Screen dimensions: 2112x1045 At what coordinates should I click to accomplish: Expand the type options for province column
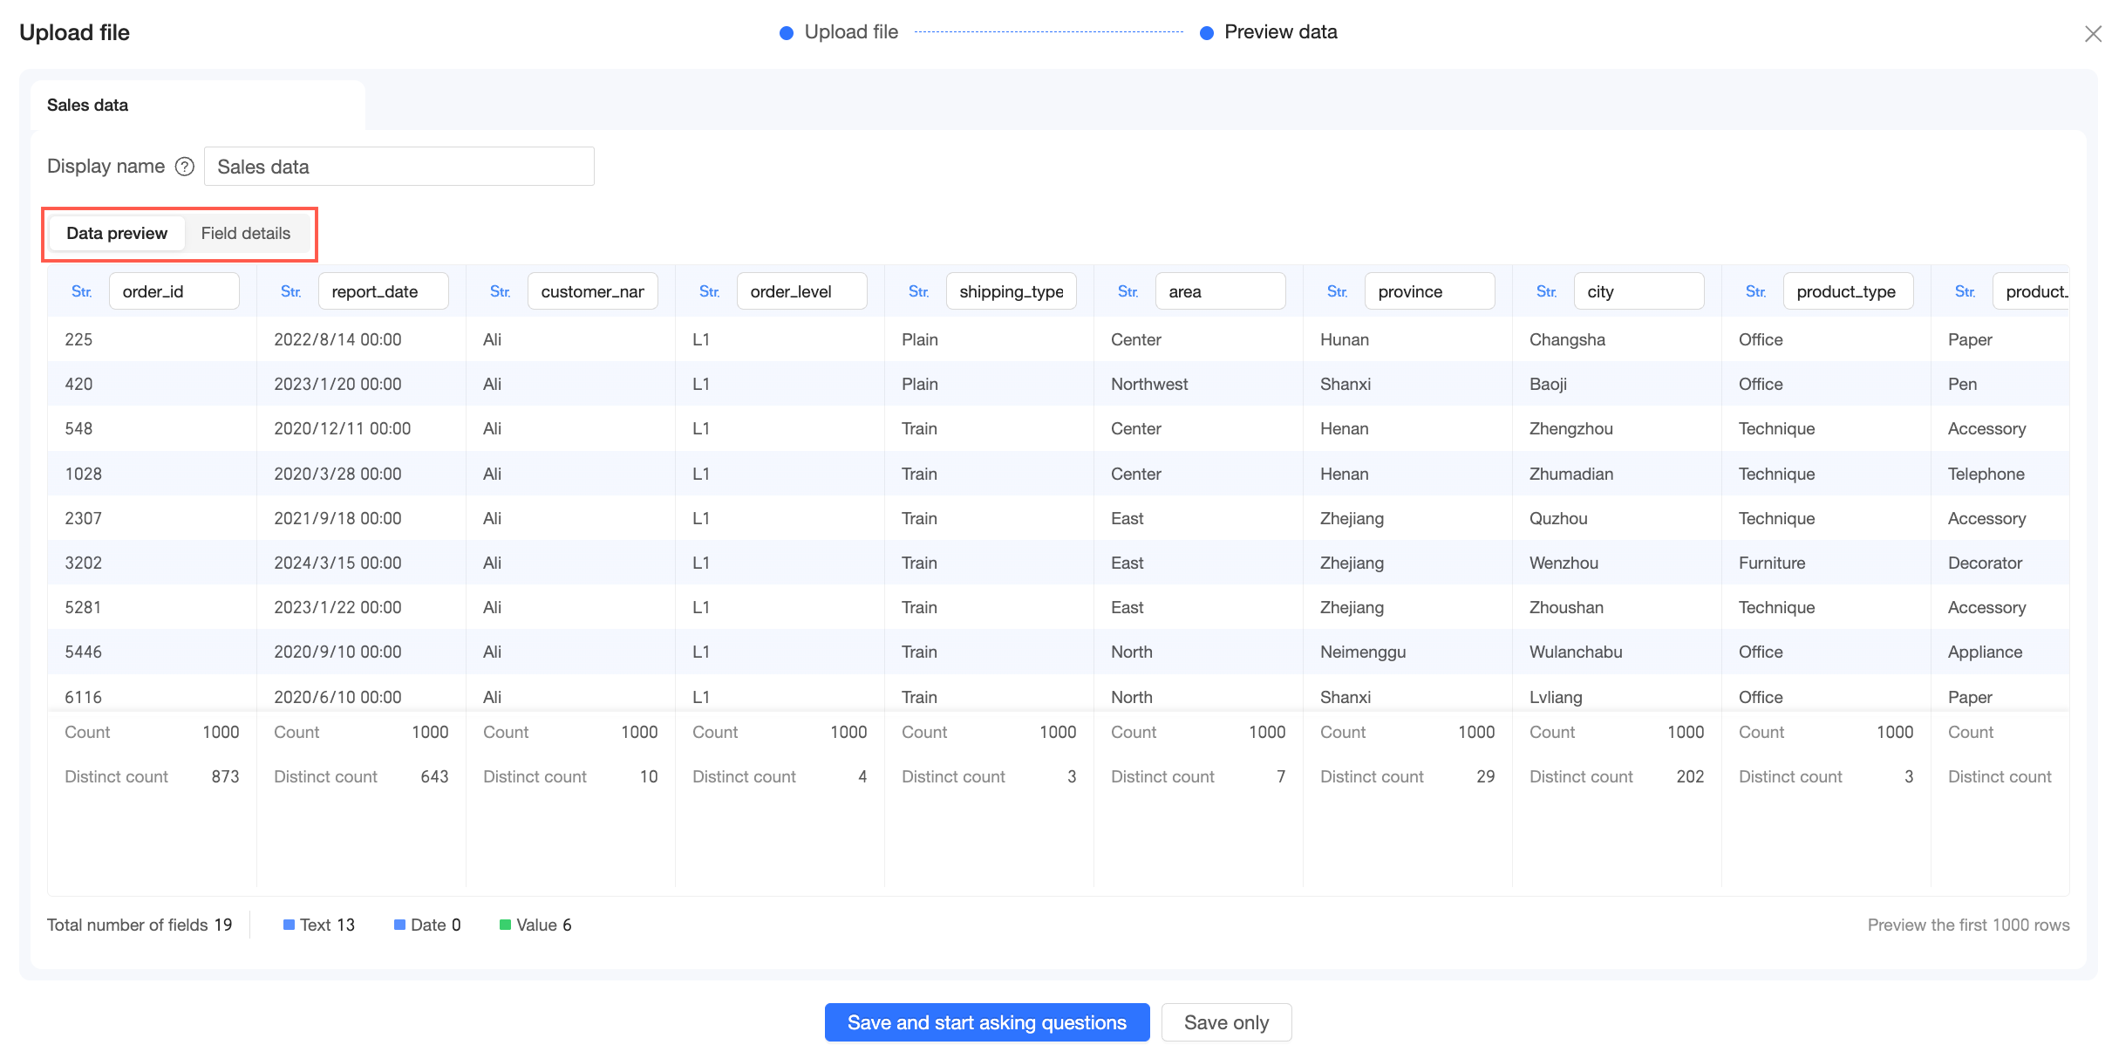[x=1337, y=291]
